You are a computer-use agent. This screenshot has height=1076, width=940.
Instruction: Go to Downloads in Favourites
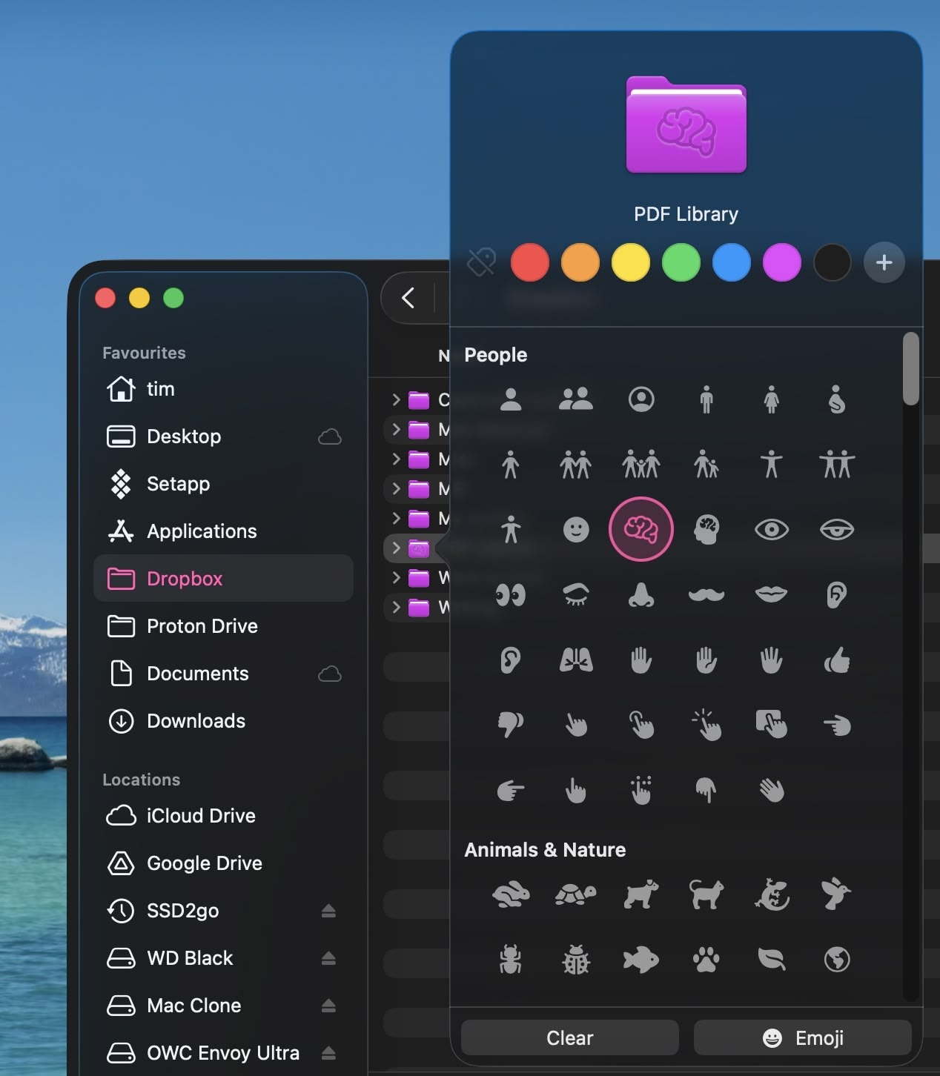click(x=196, y=721)
